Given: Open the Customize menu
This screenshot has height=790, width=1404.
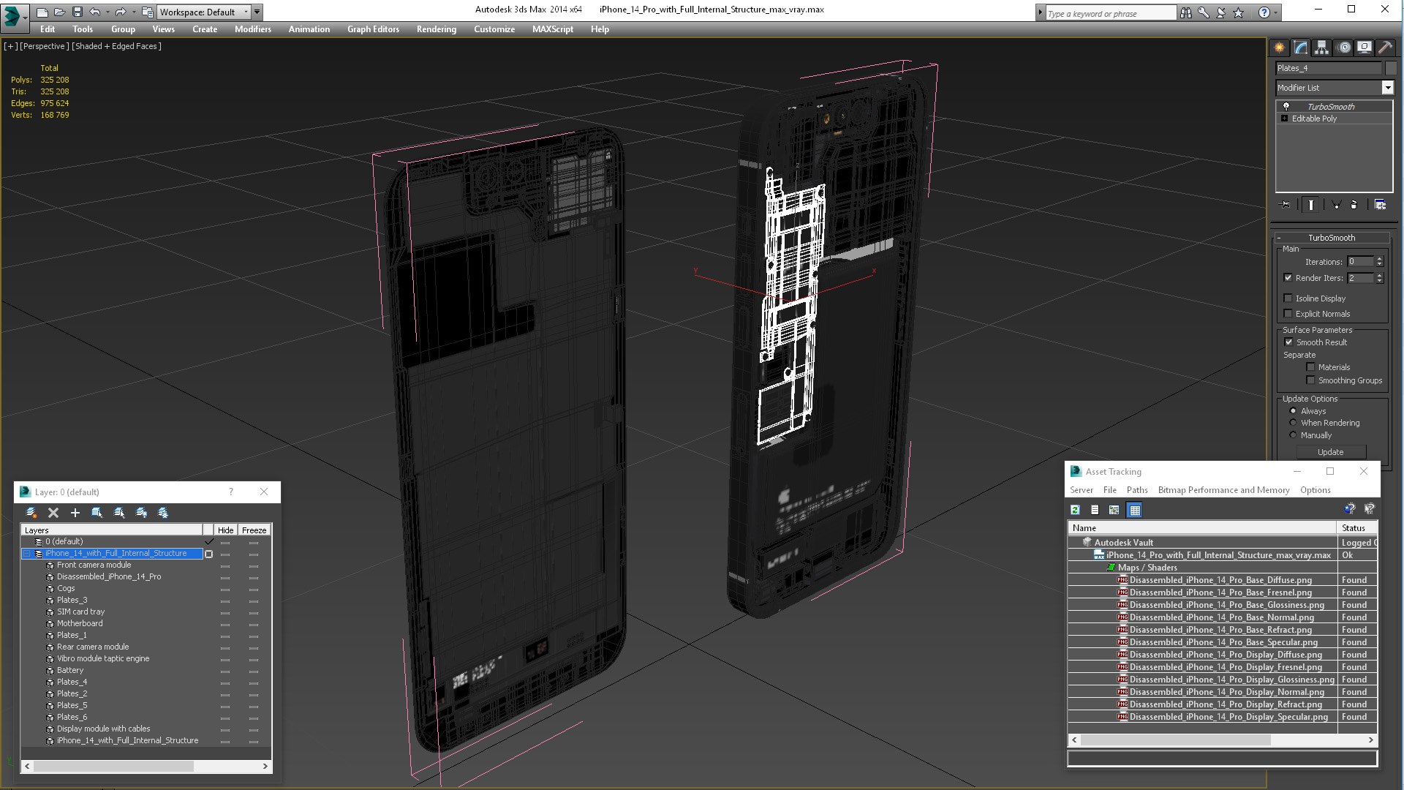Looking at the screenshot, I should pos(494,29).
